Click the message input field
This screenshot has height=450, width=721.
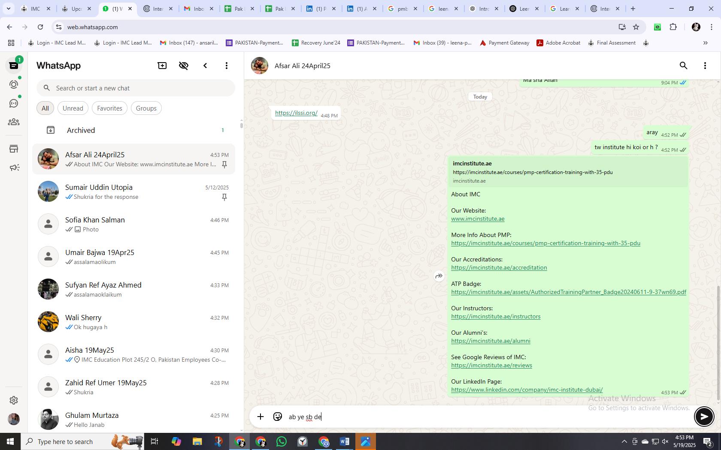(x=489, y=417)
